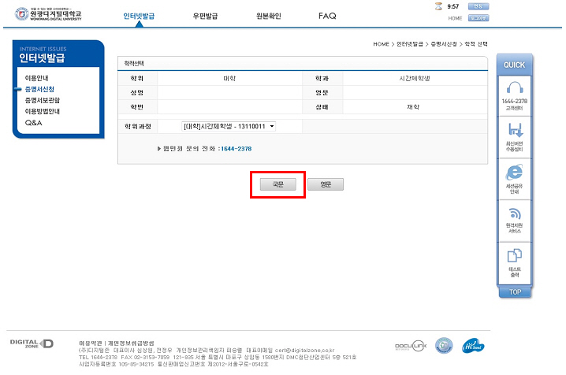Click 인터넷발급 in the breadcrumb path
566x375 pixels.
coord(410,44)
